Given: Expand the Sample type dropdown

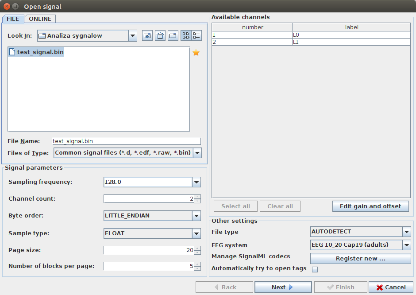Looking at the screenshot, I should point(196,233).
